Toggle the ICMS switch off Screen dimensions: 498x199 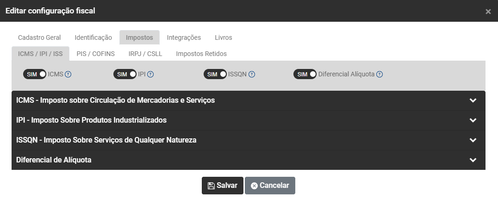pos(35,74)
